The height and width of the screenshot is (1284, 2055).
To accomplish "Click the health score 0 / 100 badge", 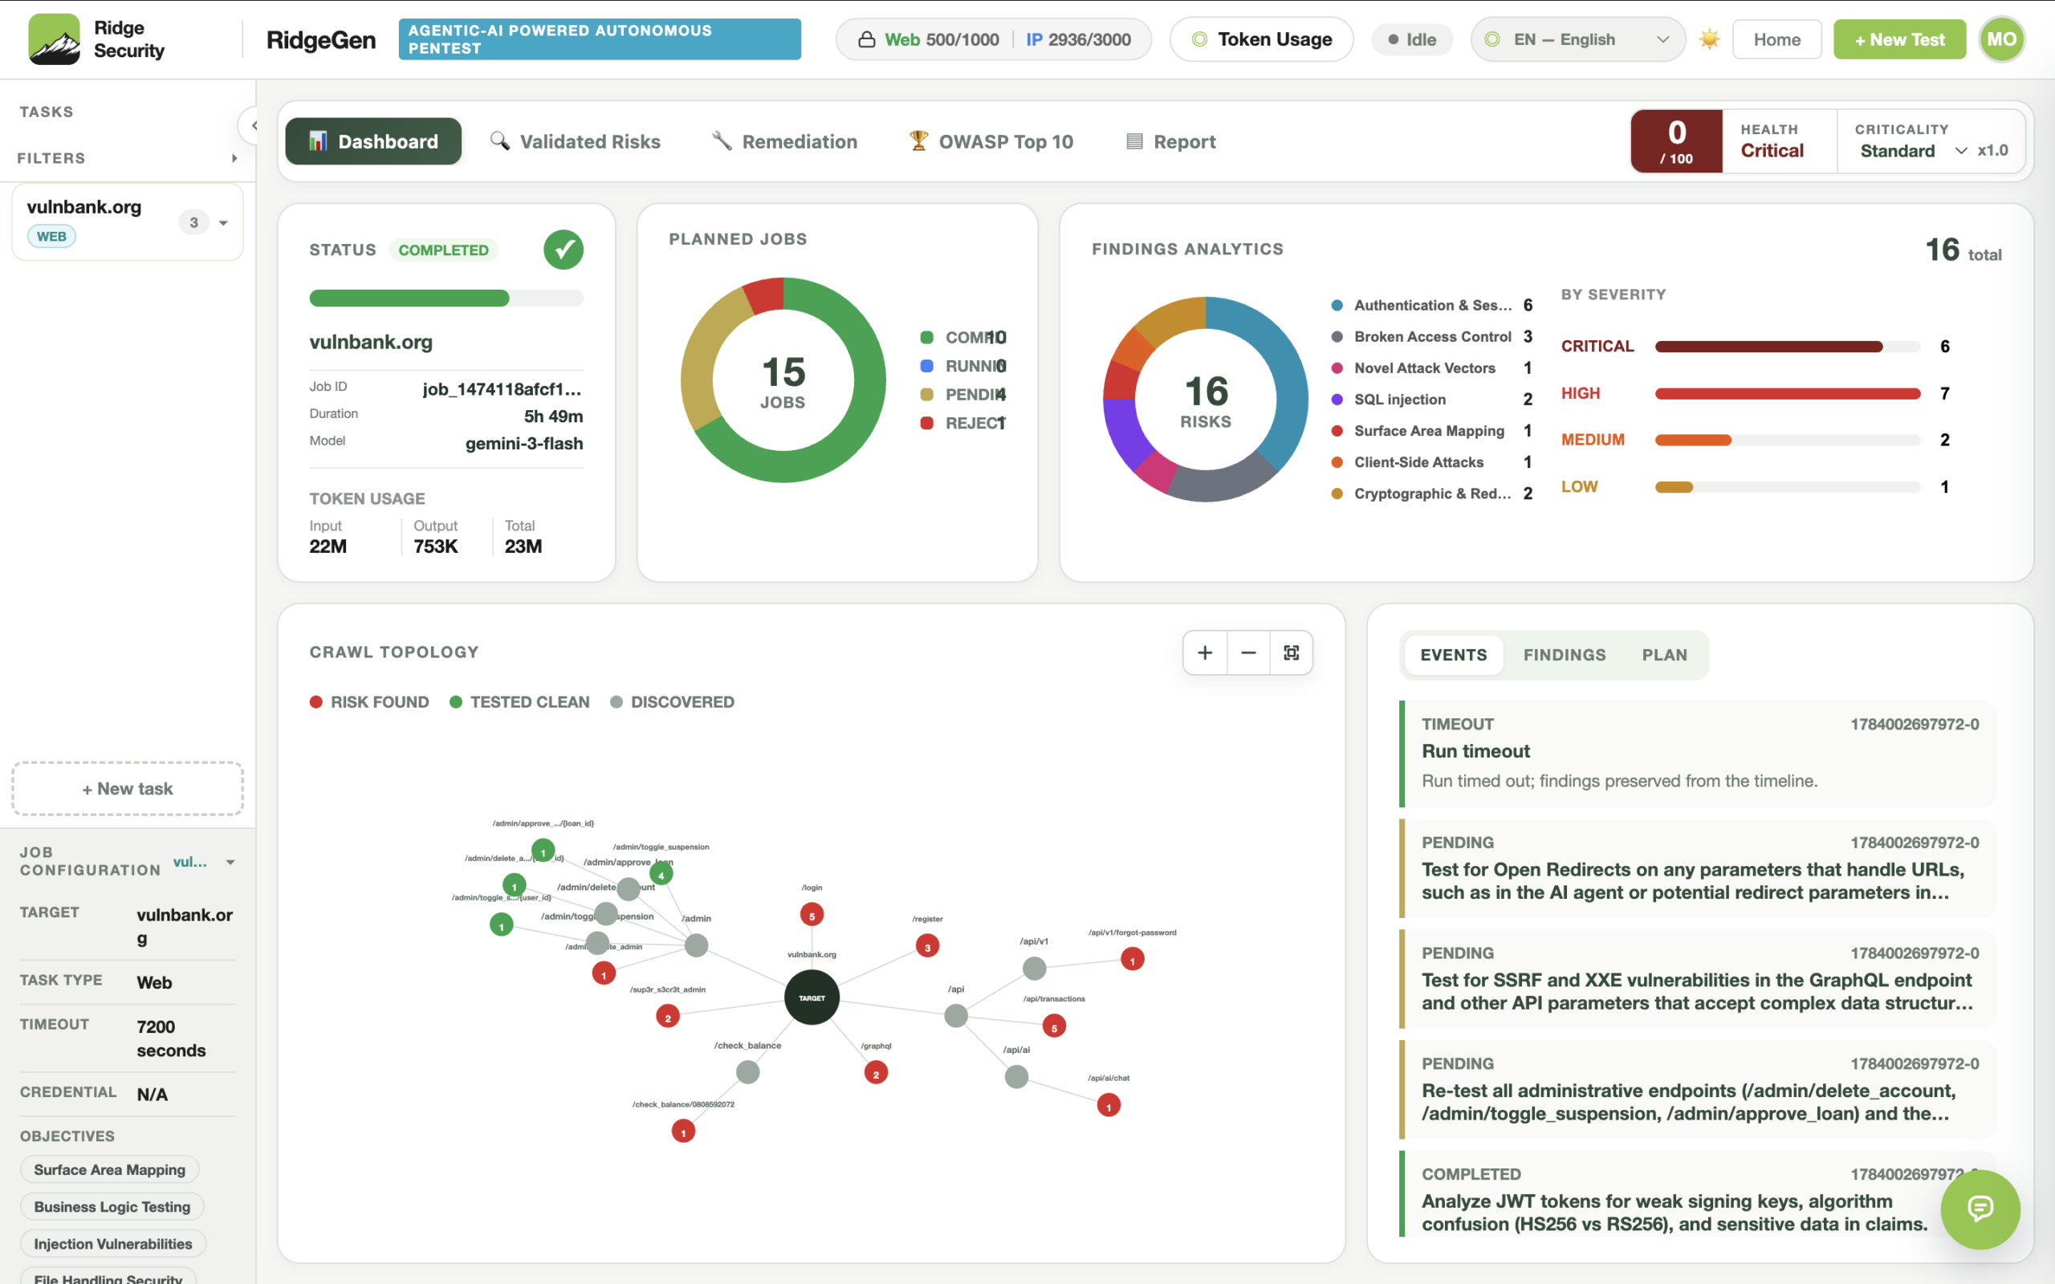I will (1676, 141).
